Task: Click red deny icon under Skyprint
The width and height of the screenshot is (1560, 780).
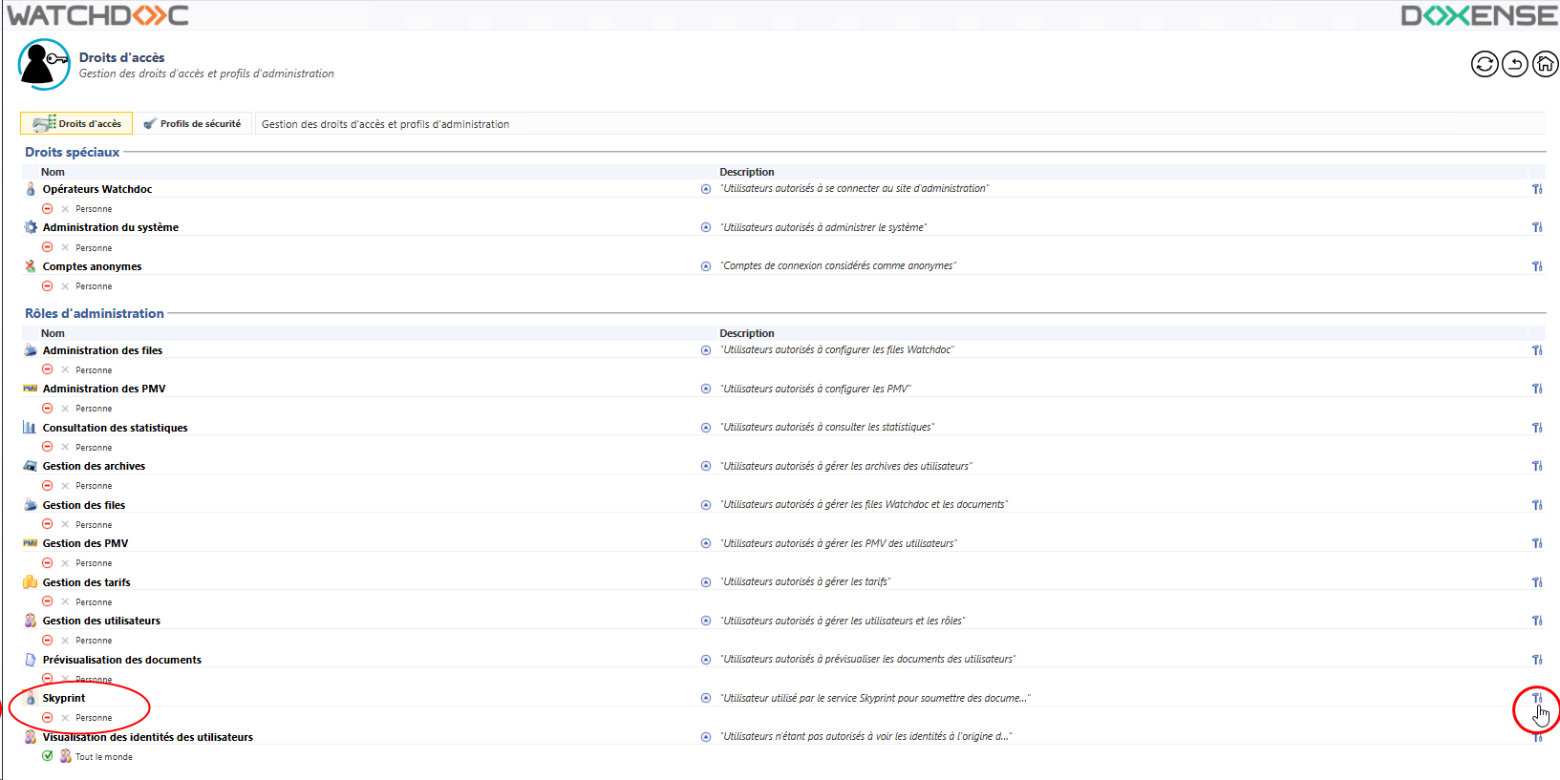Action: (48, 717)
